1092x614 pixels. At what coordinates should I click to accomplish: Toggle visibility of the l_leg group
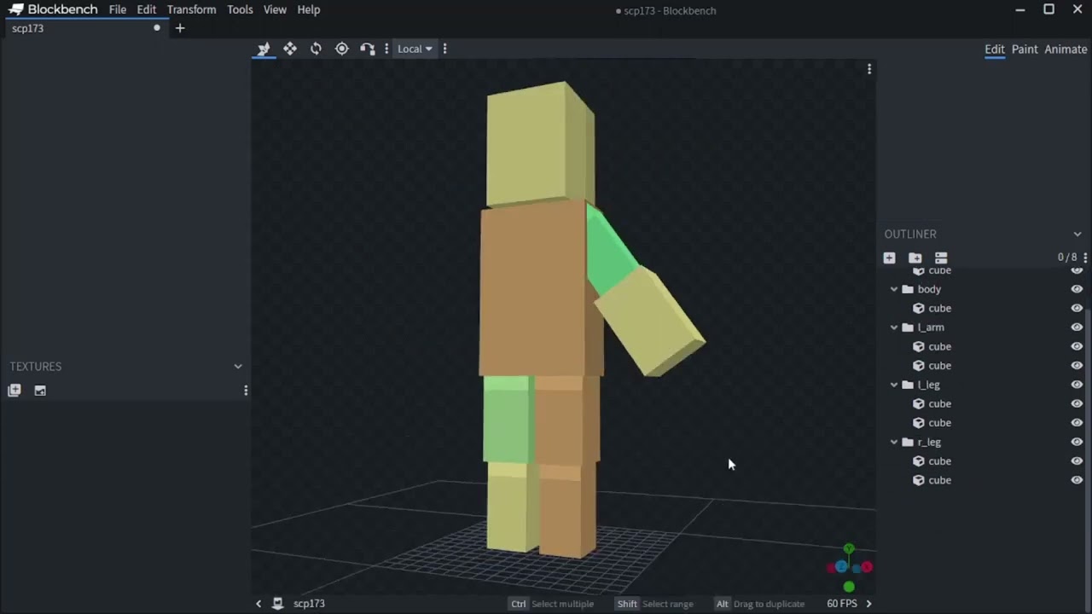point(1077,385)
